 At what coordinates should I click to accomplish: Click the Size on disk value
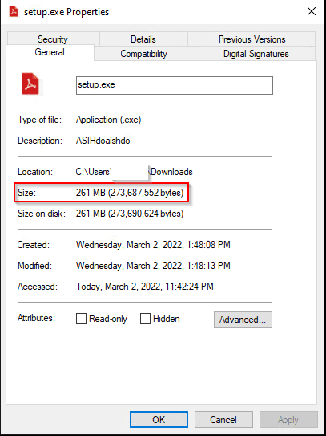coord(130,214)
